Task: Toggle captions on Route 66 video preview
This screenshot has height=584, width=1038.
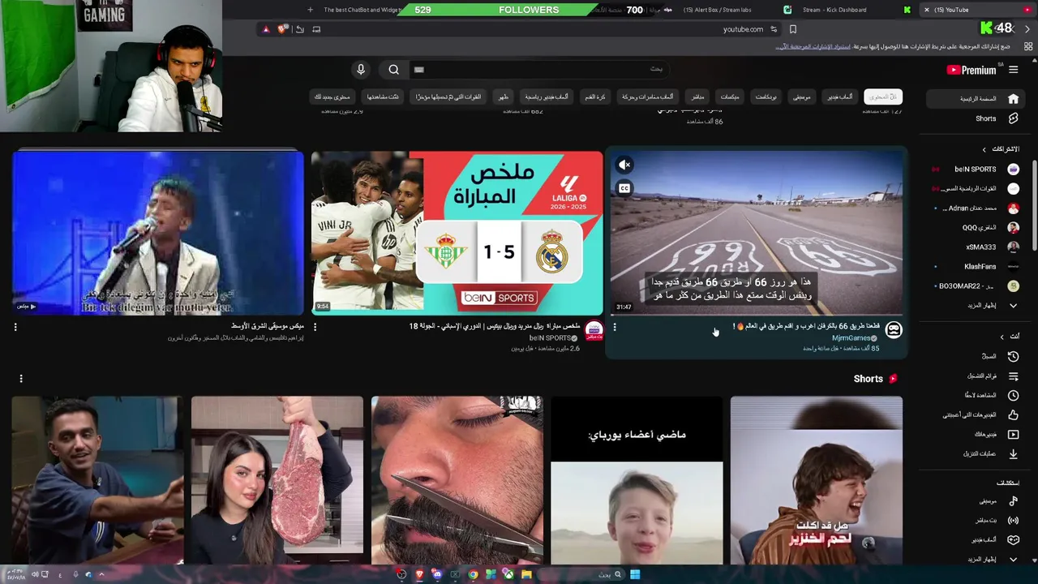Action: 624,188
